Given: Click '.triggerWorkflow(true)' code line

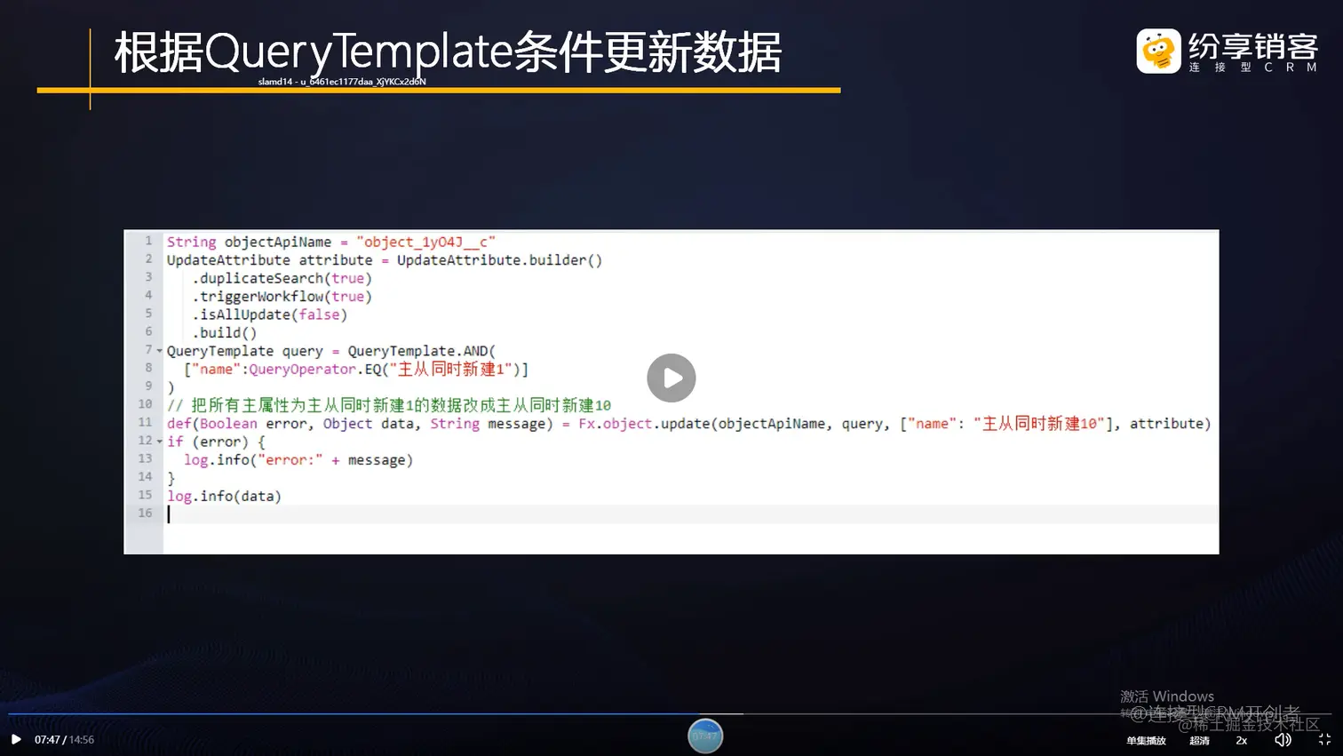Looking at the screenshot, I should click(x=282, y=297).
